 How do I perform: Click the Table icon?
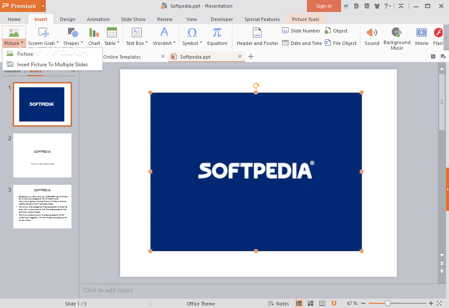[112, 33]
